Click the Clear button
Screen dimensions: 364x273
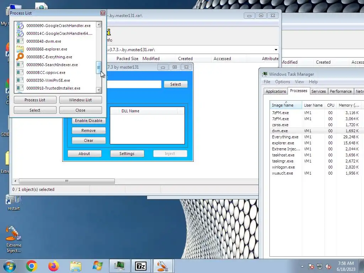89,140
